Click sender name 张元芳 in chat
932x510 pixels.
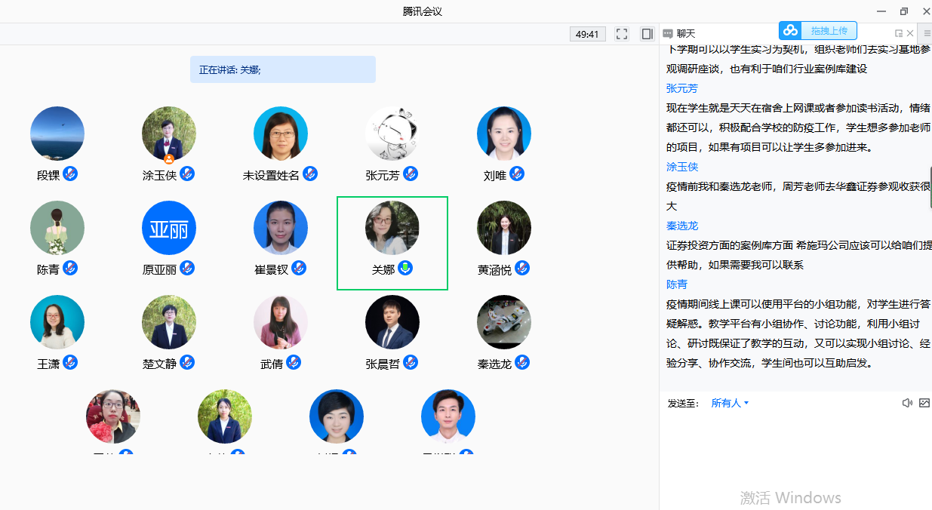pyautogui.click(x=682, y=88)
